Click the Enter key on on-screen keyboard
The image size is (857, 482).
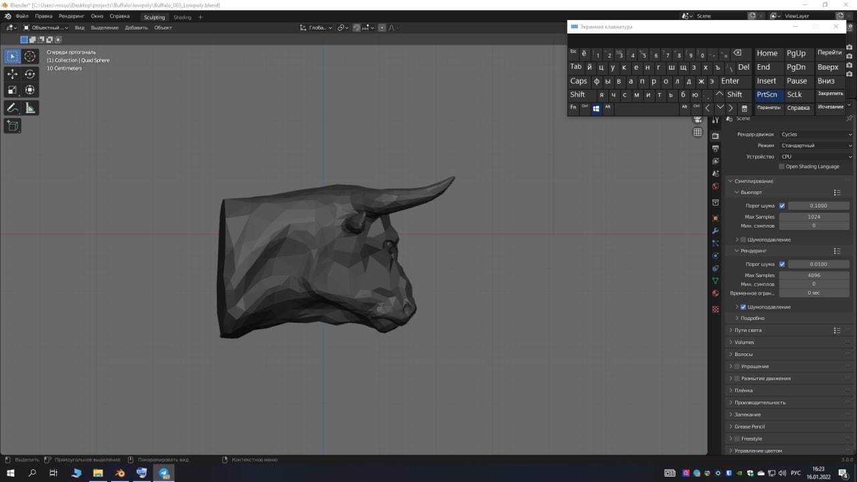click(x=730, y=81)
